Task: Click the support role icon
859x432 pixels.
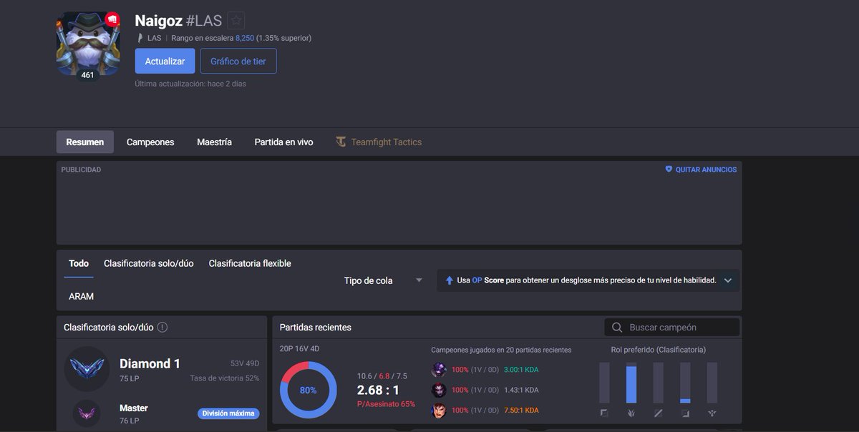Action: coord(712,413)
